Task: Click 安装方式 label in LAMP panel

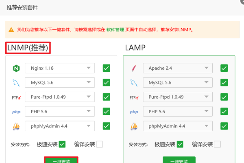Action: [139, 145]
